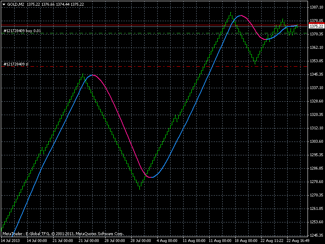325x244 pixels.
Task: Click the 1270.35 price axis label
Action: 316,195
